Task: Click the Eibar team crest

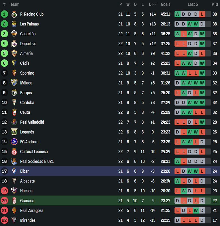Action: (14, 171)
